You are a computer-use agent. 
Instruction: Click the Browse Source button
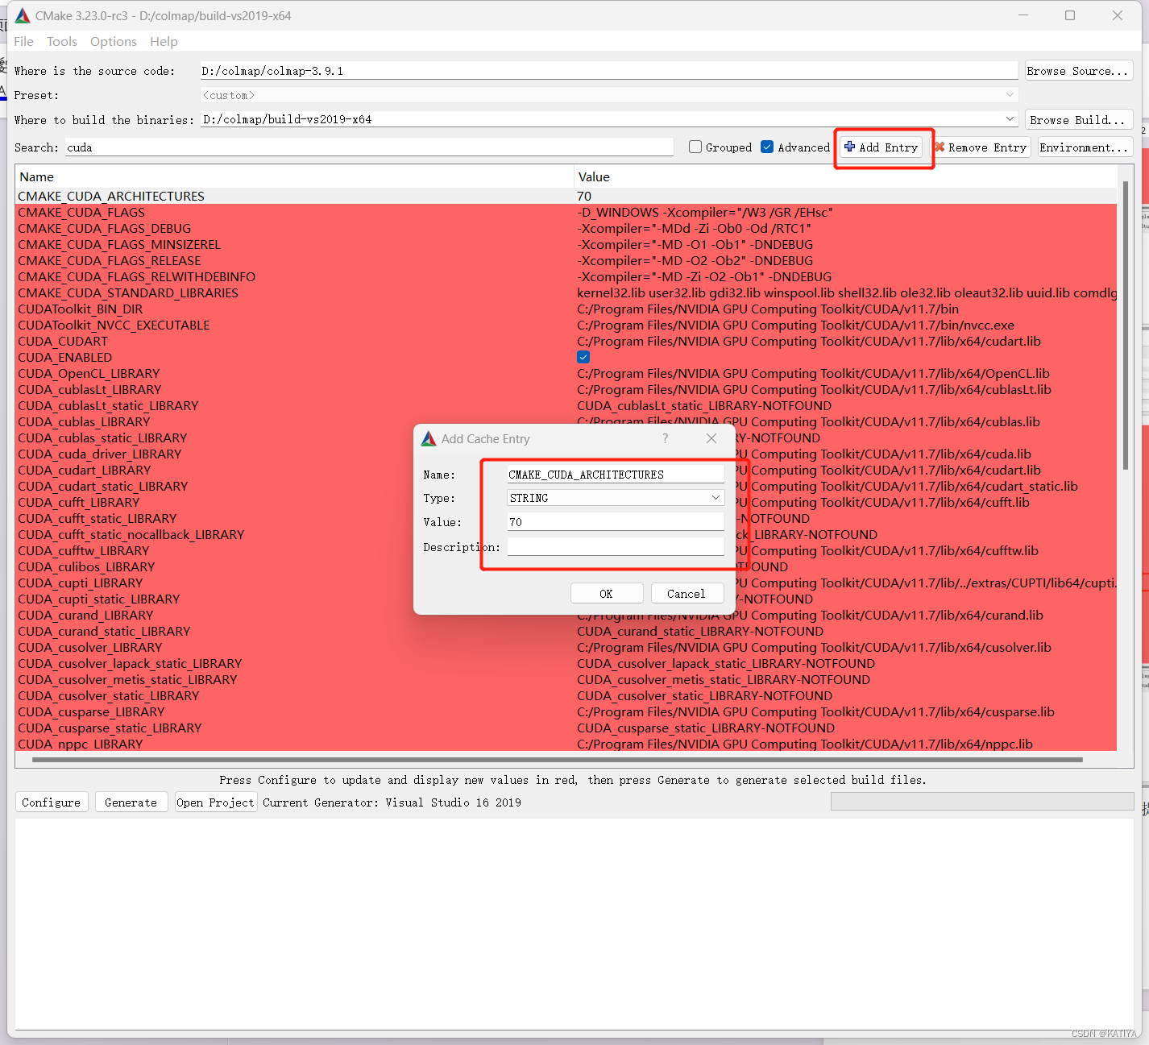click(x=1078, y=70)
